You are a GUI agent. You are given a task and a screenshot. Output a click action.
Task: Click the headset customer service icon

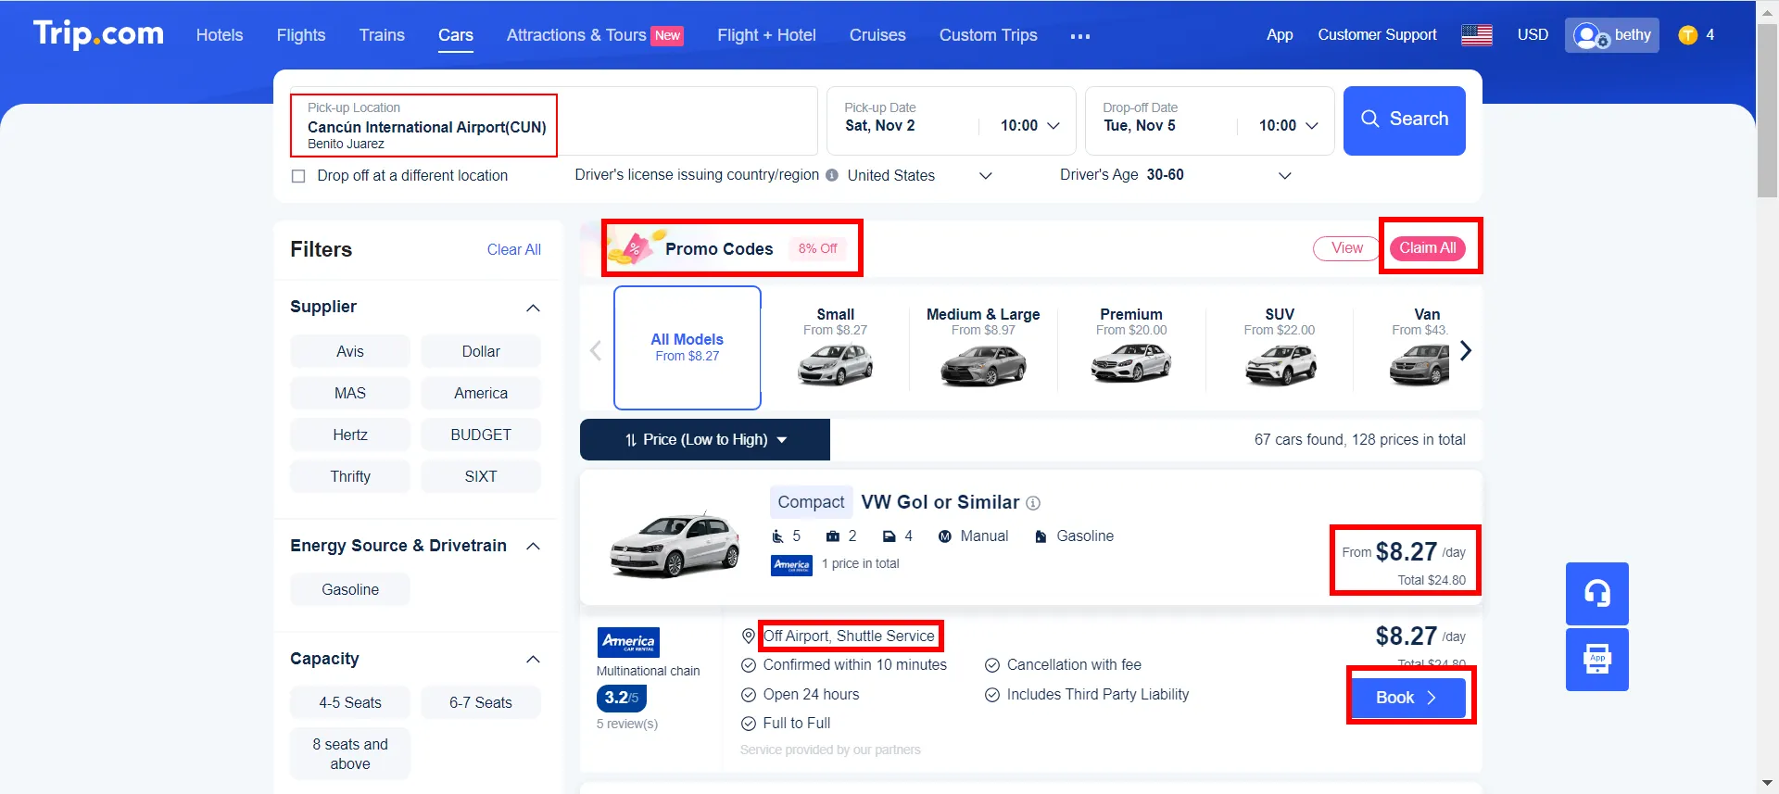1596,593
